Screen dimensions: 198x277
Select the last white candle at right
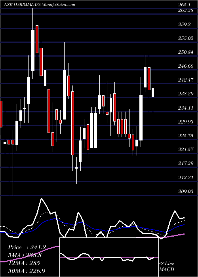(153, 93)
